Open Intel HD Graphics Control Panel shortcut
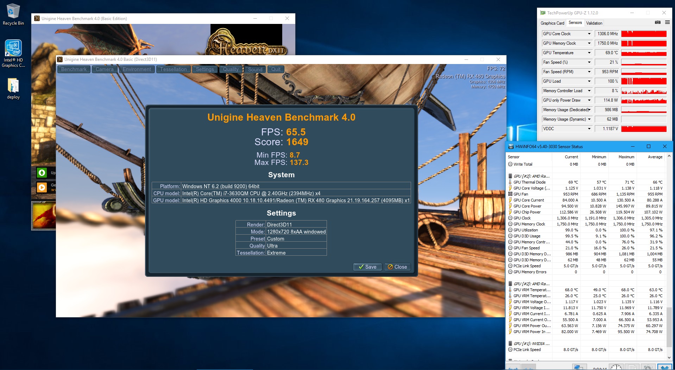675x370 pixels. pyautogui.click(x=13, y=53)
